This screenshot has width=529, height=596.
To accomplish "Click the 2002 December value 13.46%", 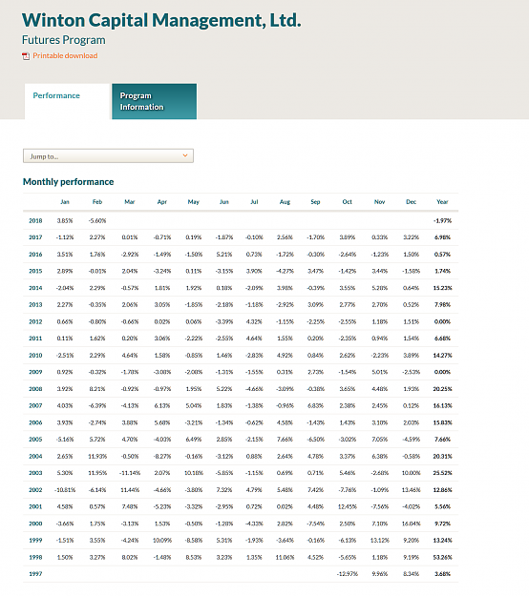I will coord(411,490).
